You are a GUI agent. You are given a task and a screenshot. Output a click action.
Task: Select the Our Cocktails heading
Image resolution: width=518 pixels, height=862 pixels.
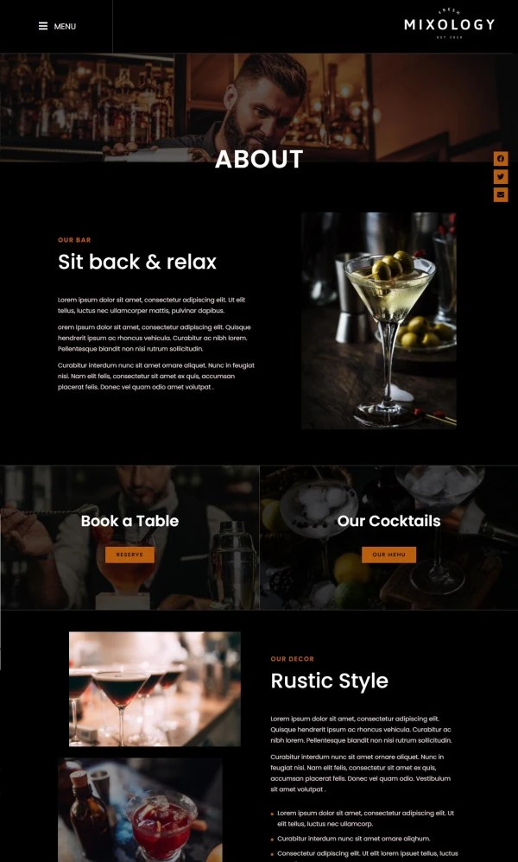(x=388, y=521)
